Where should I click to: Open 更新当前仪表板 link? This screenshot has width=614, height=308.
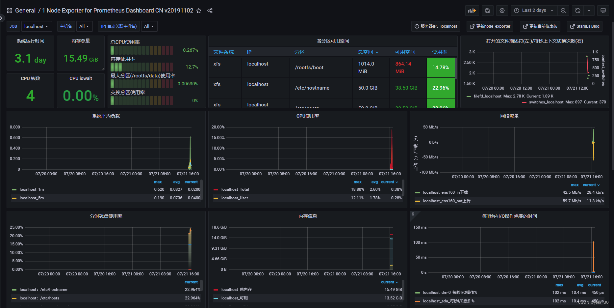540,26
